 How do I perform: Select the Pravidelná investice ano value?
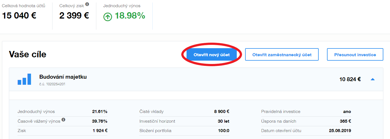click(347, 112)
